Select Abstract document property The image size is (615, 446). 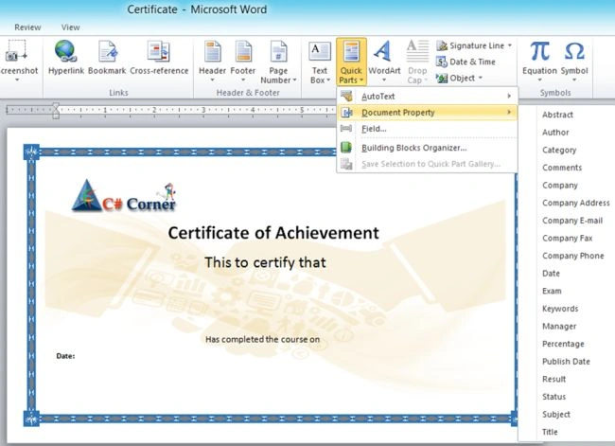[x=557, y=115]
